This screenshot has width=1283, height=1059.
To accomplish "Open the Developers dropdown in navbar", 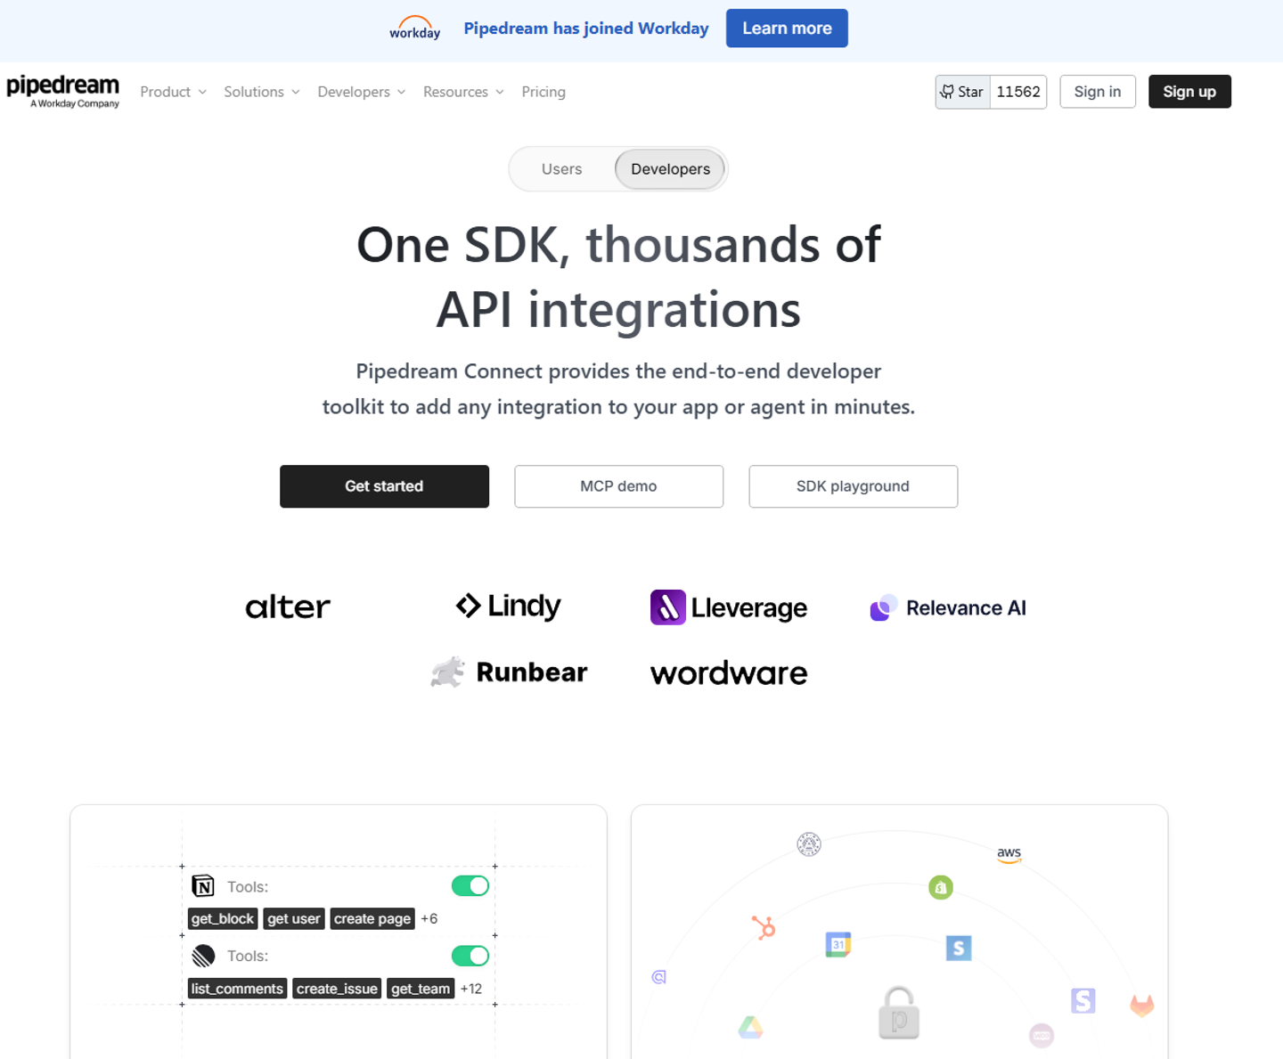I will click(362, 92).
